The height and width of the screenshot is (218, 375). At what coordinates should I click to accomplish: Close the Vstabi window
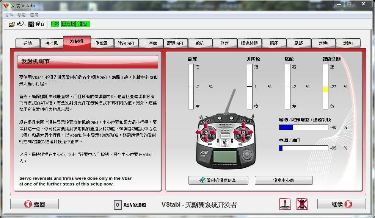point(364,4)
